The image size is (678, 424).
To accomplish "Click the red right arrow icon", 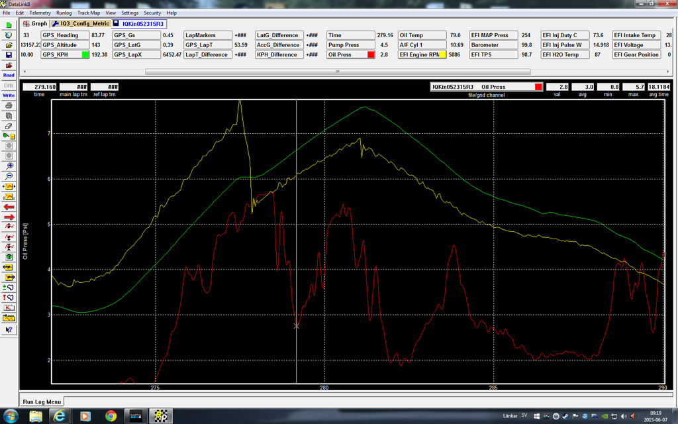I will 9,217.
